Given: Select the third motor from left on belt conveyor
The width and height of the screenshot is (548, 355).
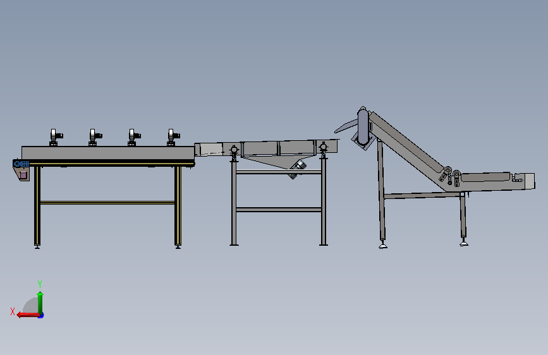Looking at the screenshot, I should coord(134,137).
